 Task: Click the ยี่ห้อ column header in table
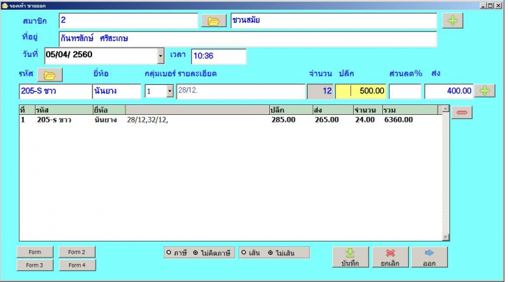coord(109,110)
